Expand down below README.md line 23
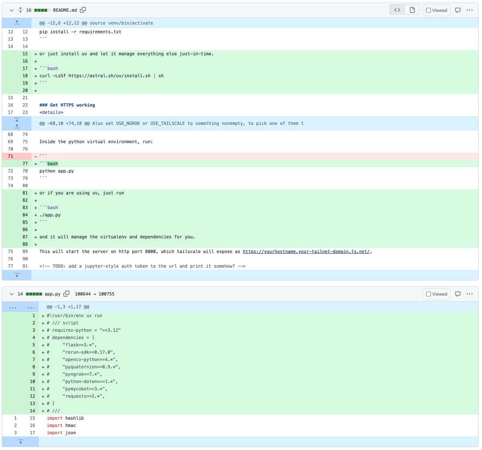Image resolution: width=482 pixels, height=450 pixels. click(x=17, y=119)
